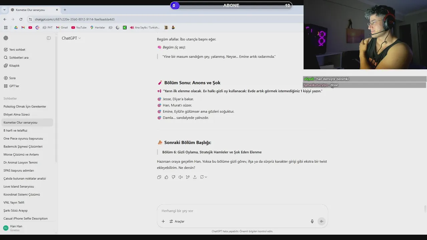
Task: Open 'Ana Sayfa / Turkish...' bookmark
Action: pyautogui.click(x=145, y=28)
